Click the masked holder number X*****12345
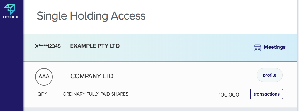This screenshot has width=299, height=111. tap(48, 46)
